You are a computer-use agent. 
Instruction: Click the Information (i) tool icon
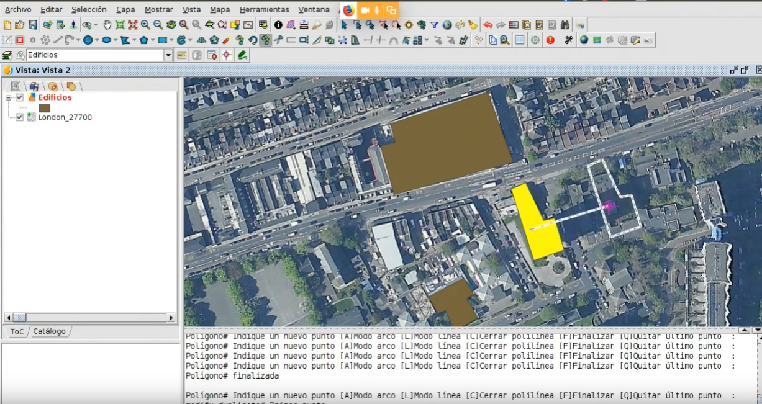tap(278, 25)
